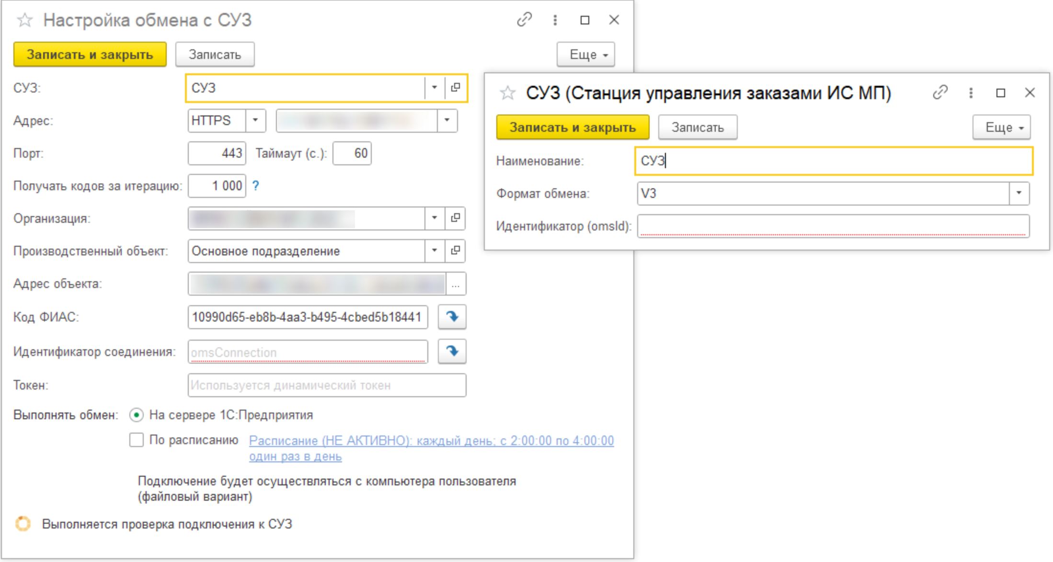The height and width of the screenshot is (562, 1053).
Task: Click Записать in Настройка обмена window
Action: [x=215, y=55]
